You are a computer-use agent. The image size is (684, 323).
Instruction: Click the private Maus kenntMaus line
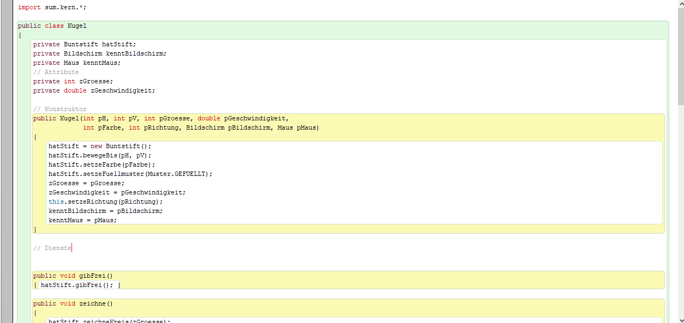(x=76, y=63)
